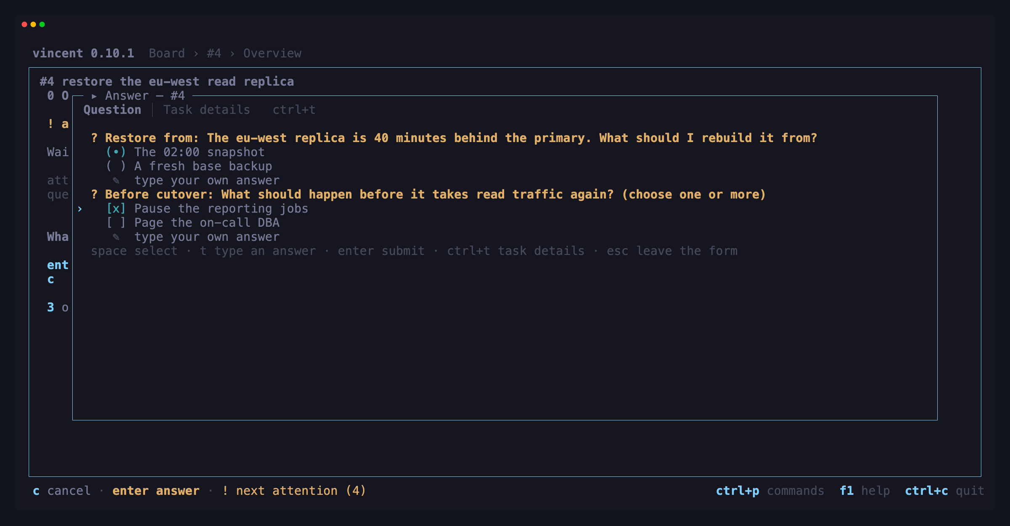Open ctrl+p commands palette
This screenshot has width=1010, height=526.
(x=770, y=491)
